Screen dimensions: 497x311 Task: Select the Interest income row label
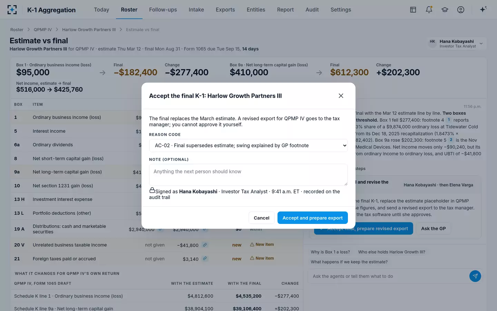[49, 131]
